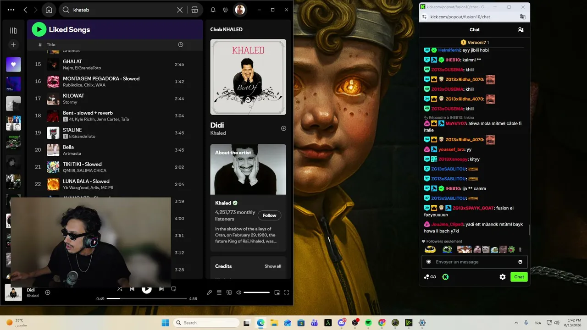Toggle shuffle in Spotify player
This screenshot has height=330, width=587.
pyautogui.click(x=120, y=289)
